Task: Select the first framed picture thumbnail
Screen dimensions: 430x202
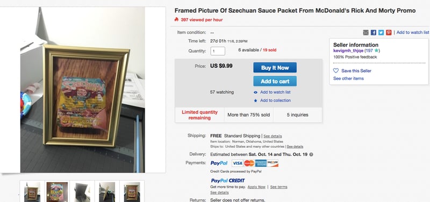Action: click(x=32, y=192)
